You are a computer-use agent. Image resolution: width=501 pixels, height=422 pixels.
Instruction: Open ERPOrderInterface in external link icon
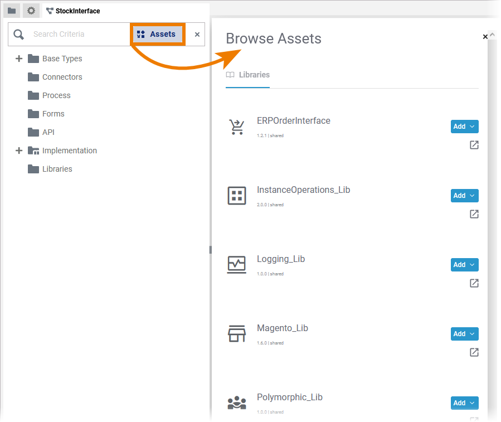click(474, 145)
